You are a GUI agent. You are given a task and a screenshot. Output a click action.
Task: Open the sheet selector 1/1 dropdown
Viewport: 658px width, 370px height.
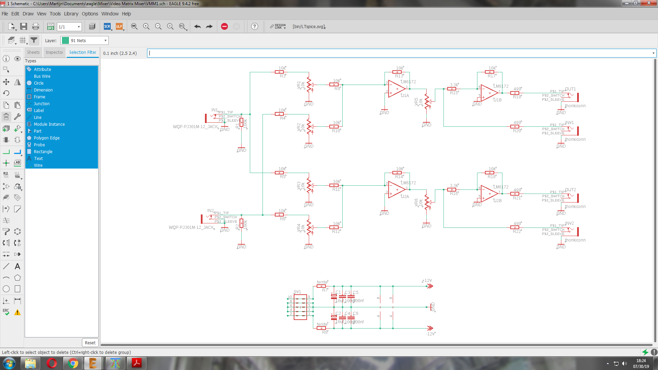[x=69, y=27]
